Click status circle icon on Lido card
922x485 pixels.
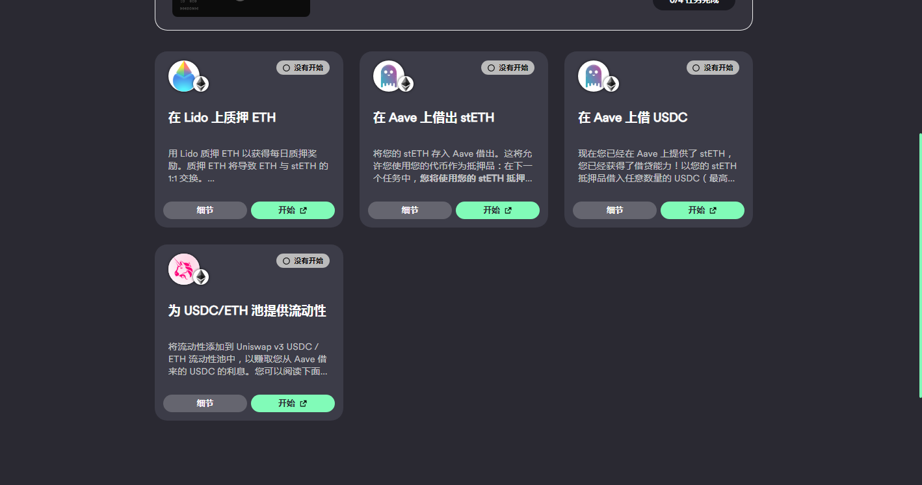pos(286,68)
